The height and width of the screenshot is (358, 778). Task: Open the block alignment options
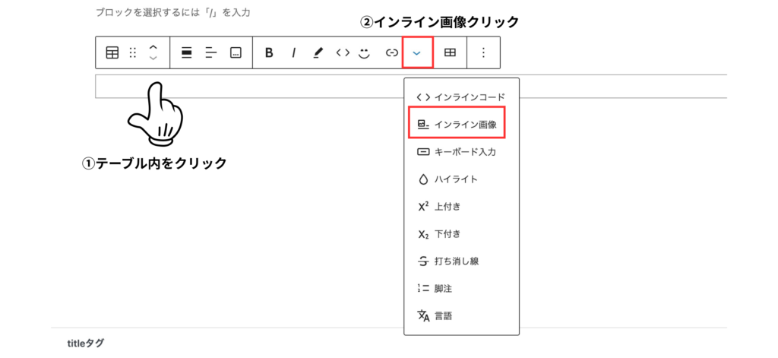coord(187,52)
